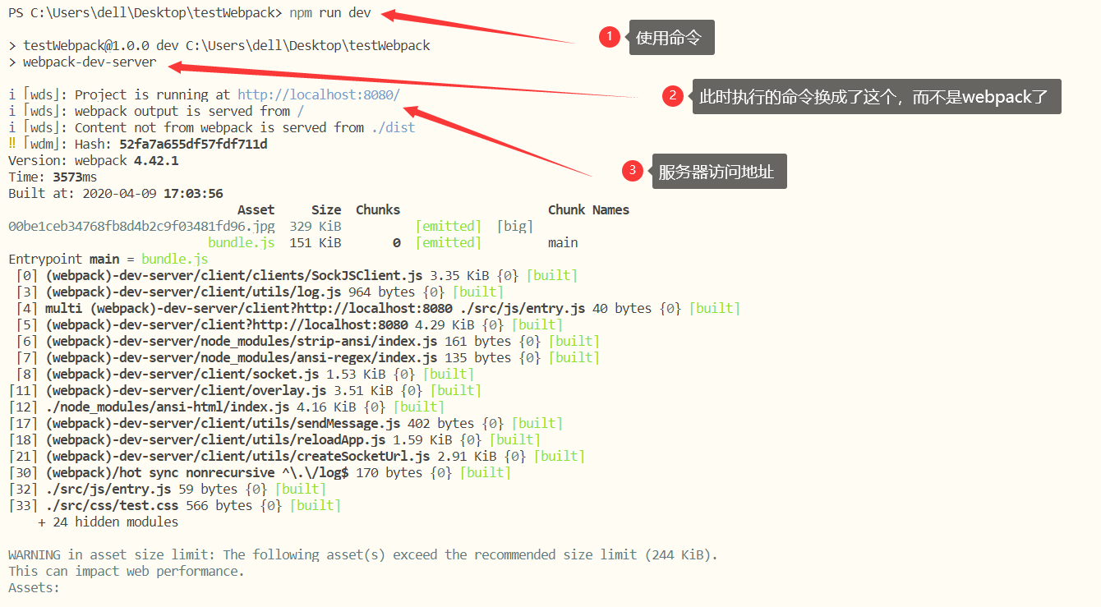Click the 'Chunks' column header
The width and height of the screenshot is (1101, 607).
[378, 209]
